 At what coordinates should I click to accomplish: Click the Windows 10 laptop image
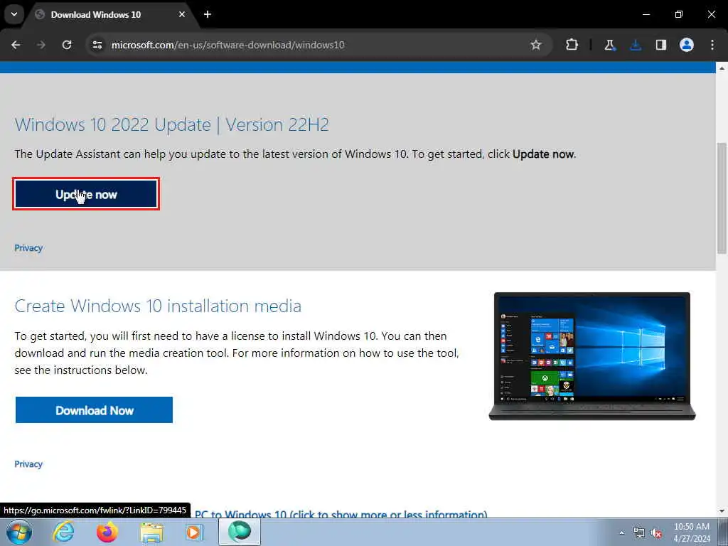click(x=592, y=356)
